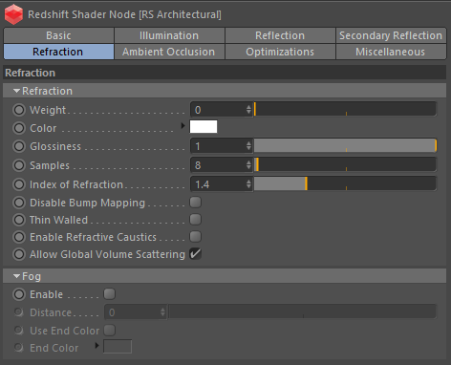
Task: Enable the Thin Walled checkbox
Action: pos(195,220)
